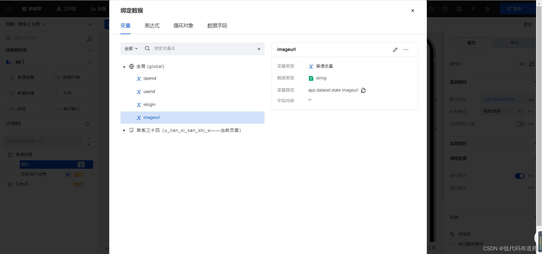Screen dimensions: 542x254
Task: Click the 发布 publish button
Action: pyautogui.click(x=514, y=9)
